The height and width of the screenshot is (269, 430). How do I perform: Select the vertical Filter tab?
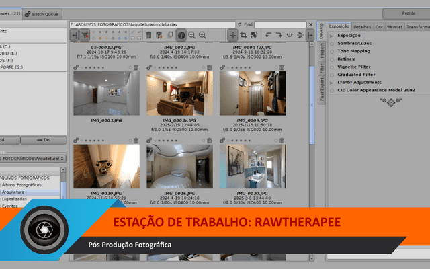point(322,69)
